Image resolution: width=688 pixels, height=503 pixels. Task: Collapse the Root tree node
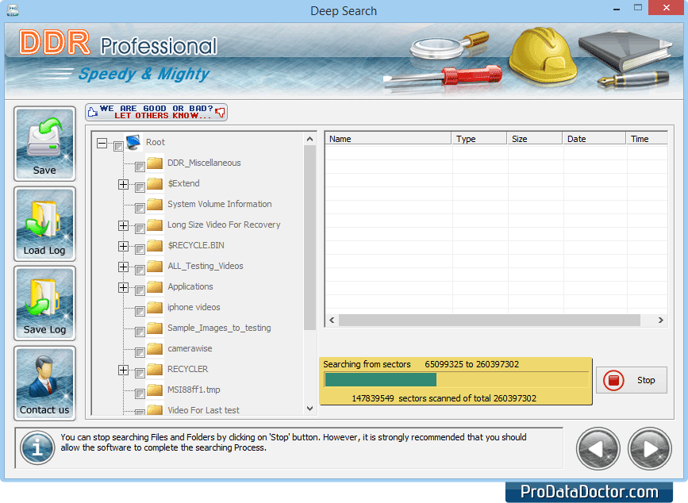click(x=102, y=143)
